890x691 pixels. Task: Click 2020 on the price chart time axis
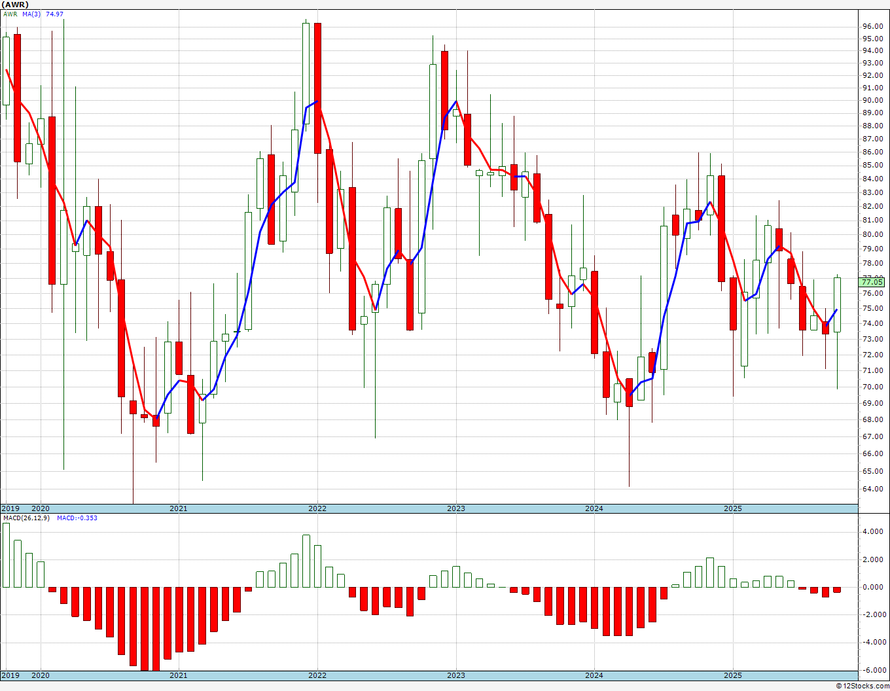click(41, 508)
